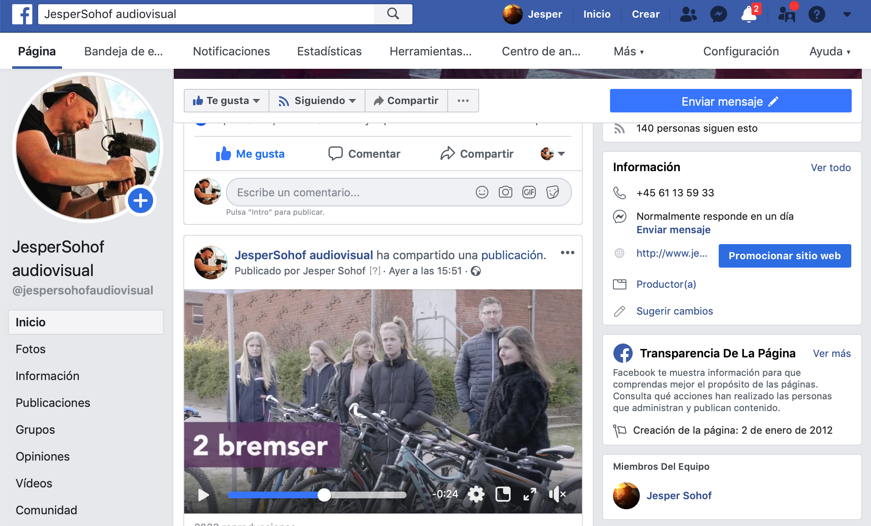871x526 pixels.
Task: Open the Messenger icon in top bar
Action: (x=718, y=14)
